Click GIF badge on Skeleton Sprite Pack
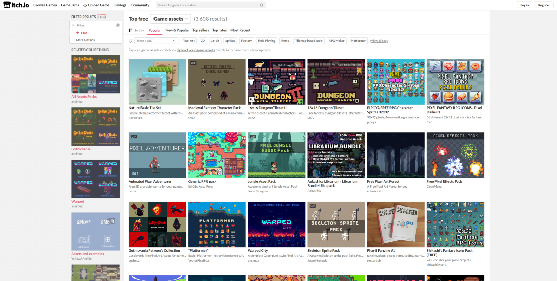This screenshot has height=281, width=557. [313, 206]
